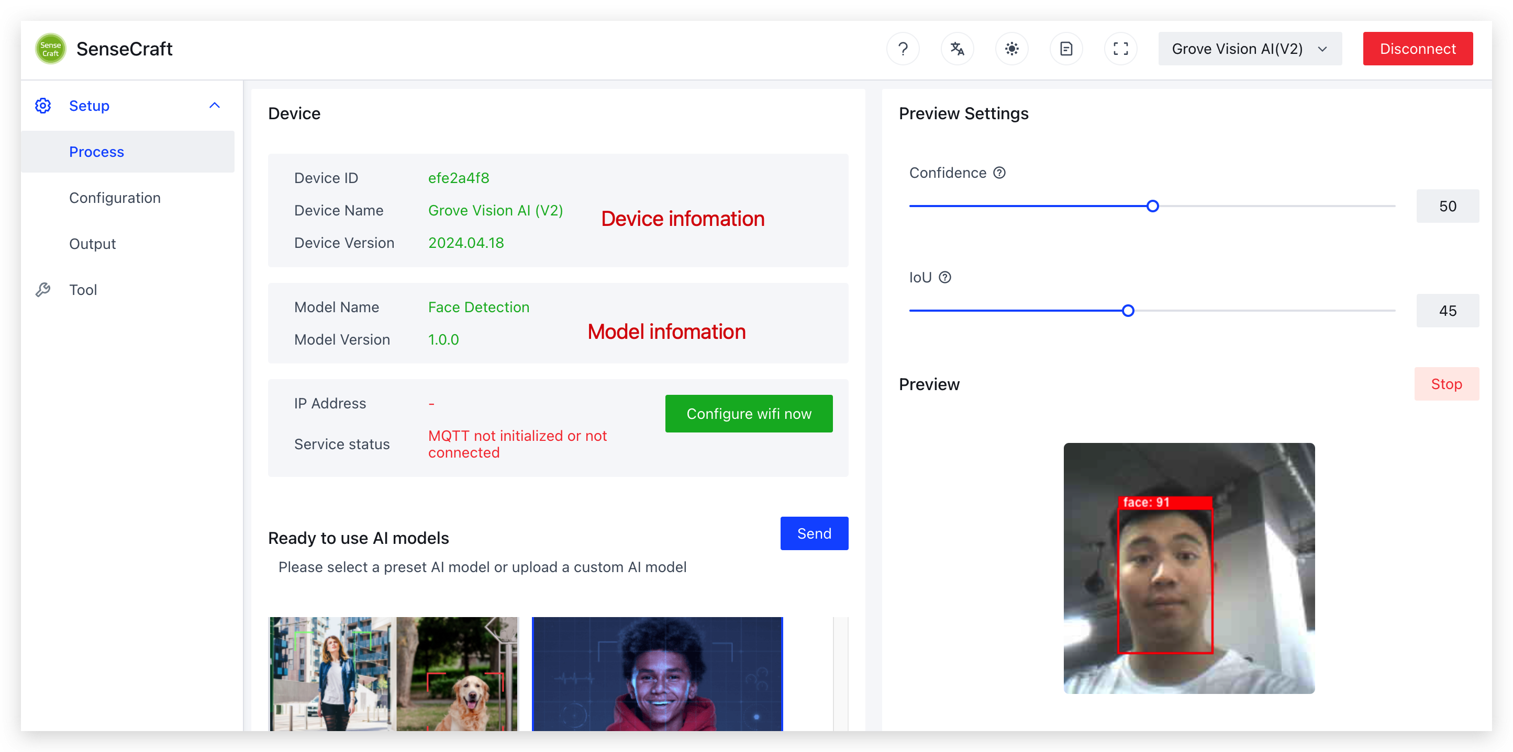Click the Tool wrench icon
The image size is (1513, 752).
[x=43, y=290]
